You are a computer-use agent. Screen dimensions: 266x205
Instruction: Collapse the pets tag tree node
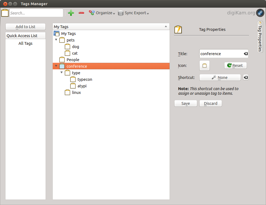click(x=56, y=40)
